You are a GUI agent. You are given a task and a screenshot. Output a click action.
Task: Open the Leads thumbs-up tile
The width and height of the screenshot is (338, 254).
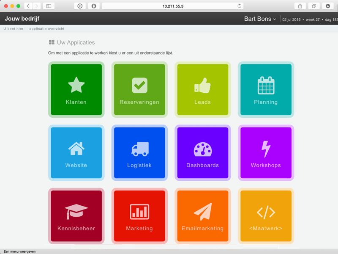(203, 89)
